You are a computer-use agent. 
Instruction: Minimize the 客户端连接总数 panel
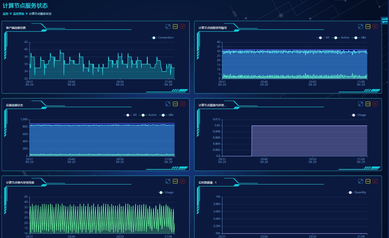point(175,27)
